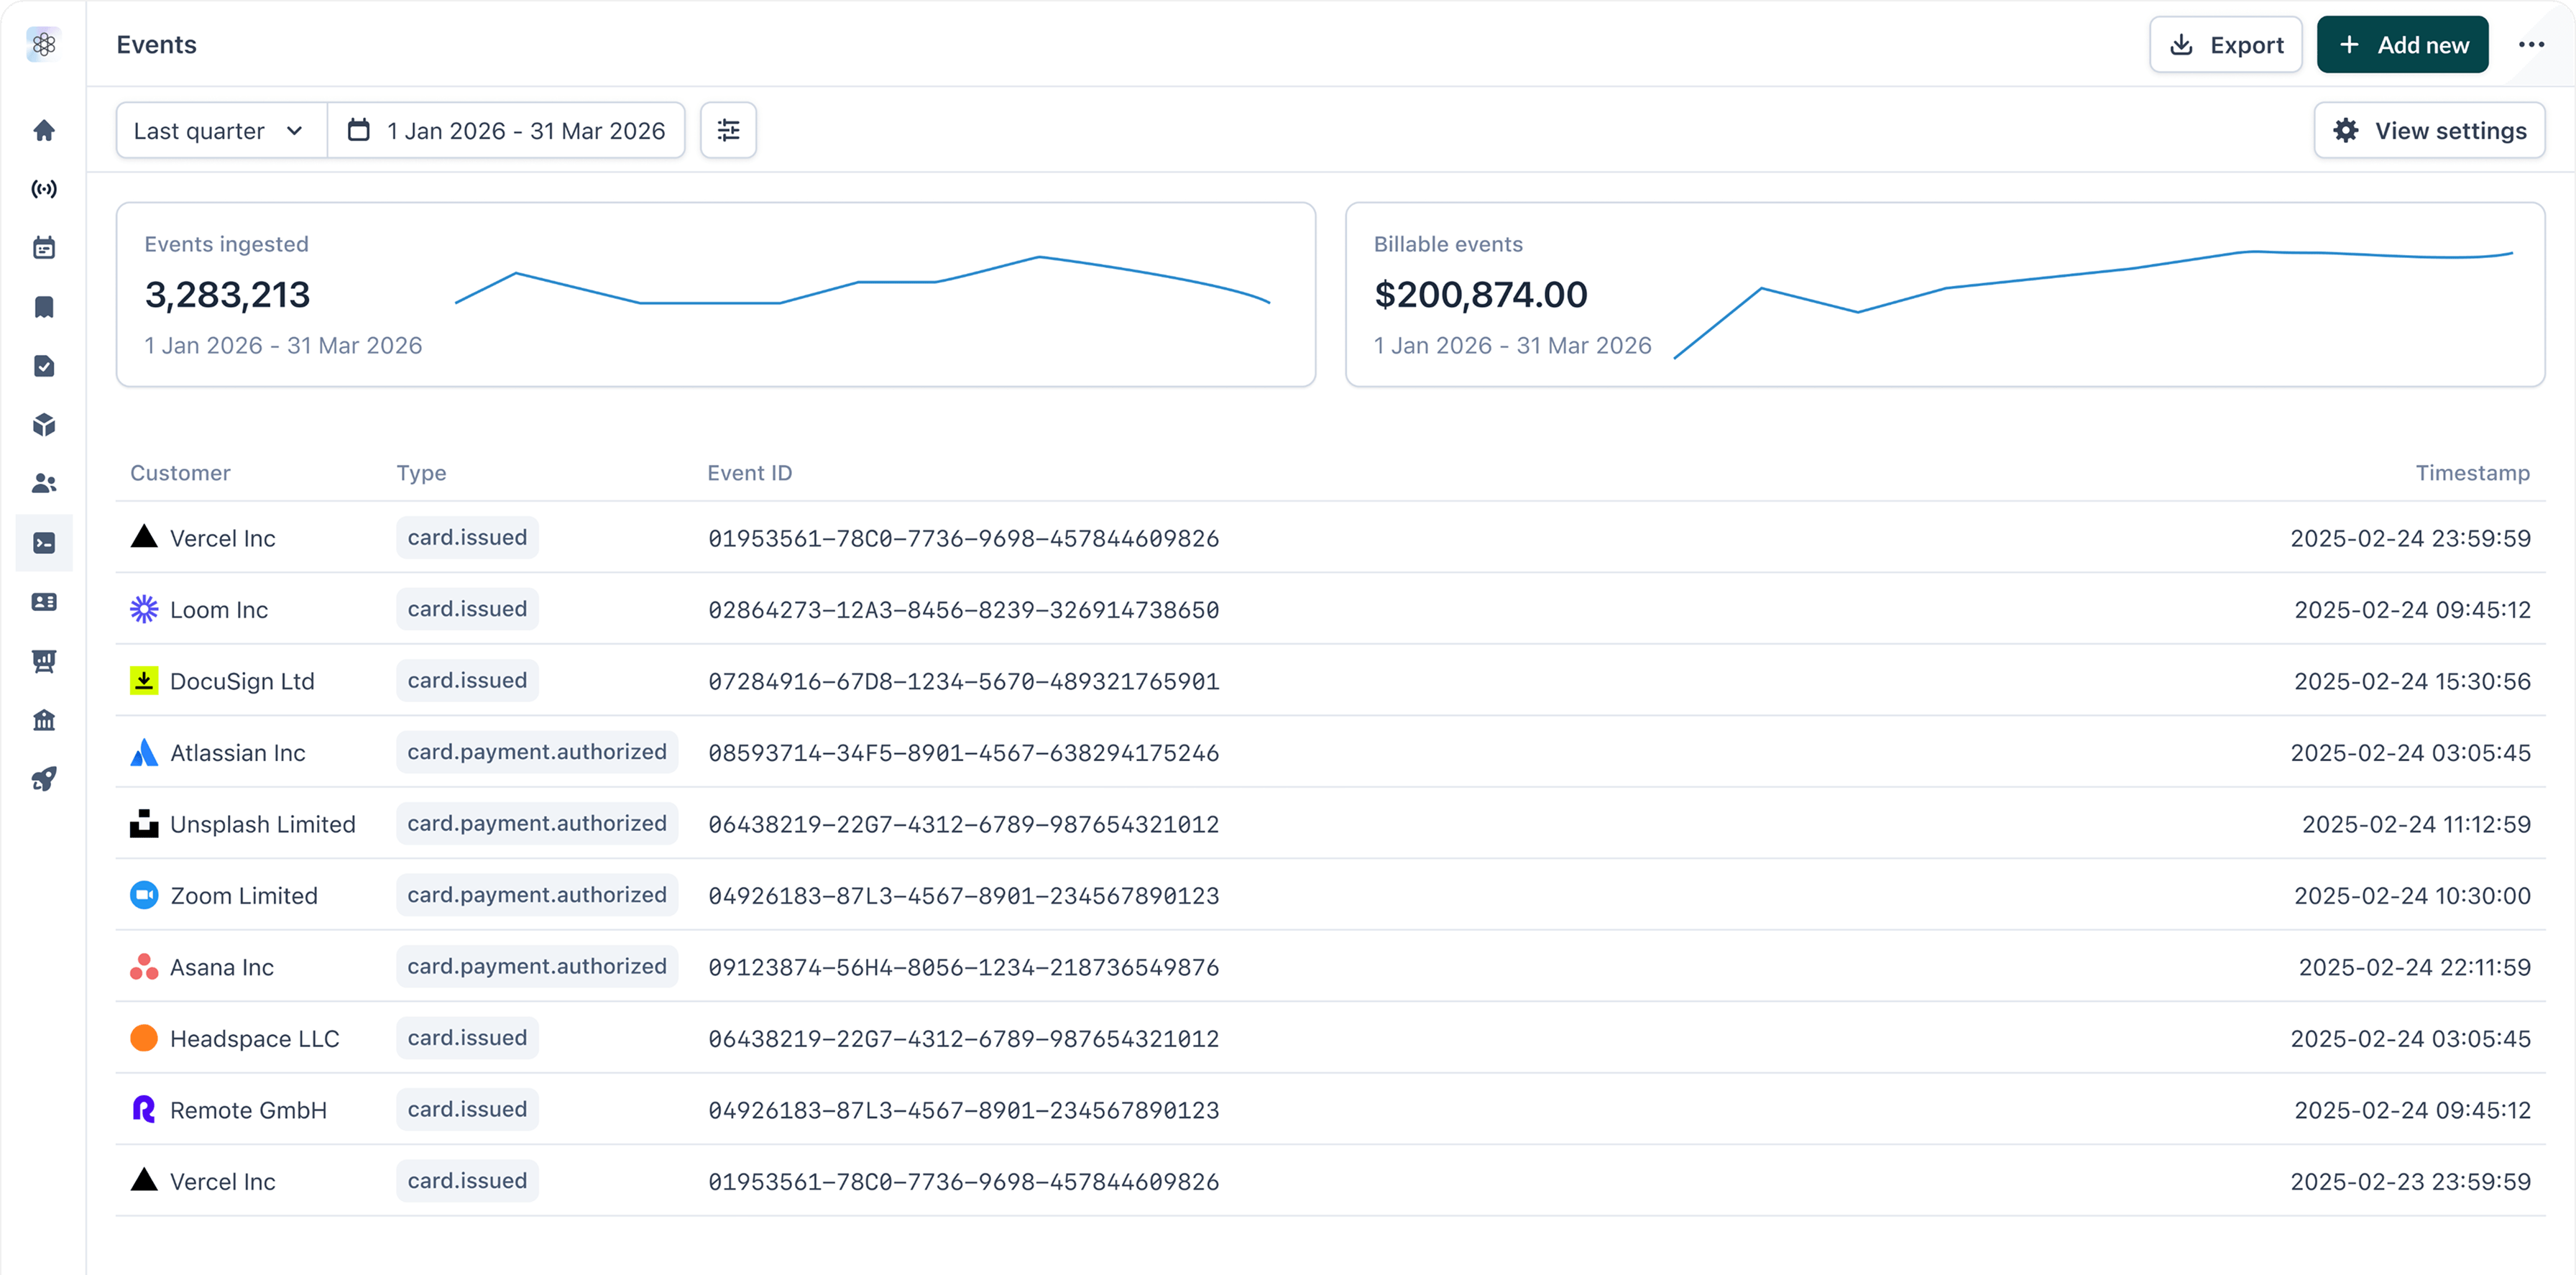Viewport: 2576px width, 1275px height.
Task: Click the Export button
Action: tap(2225, 44)
